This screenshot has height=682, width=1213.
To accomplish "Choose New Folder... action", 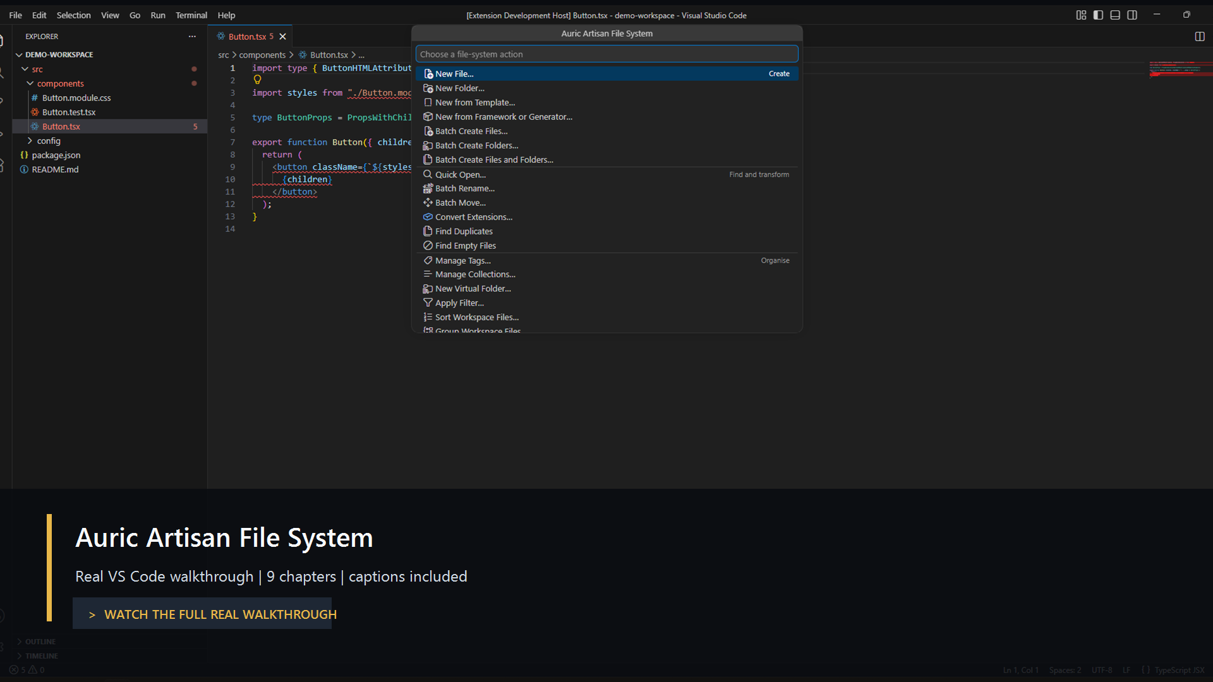I will tap(606, 88).
